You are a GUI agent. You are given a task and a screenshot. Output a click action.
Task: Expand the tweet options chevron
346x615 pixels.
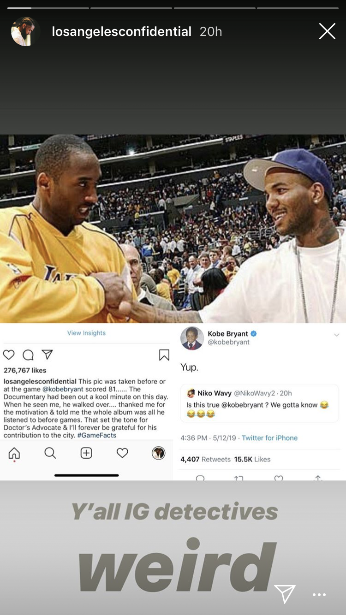tap(336, 335)
